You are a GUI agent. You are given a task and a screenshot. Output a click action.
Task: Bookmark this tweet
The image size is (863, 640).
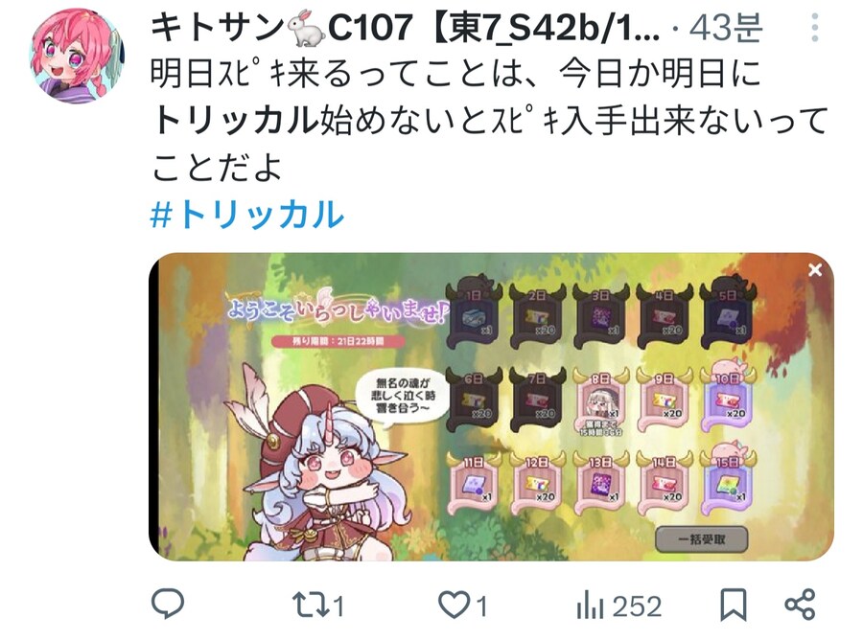(x=734, y=605)
